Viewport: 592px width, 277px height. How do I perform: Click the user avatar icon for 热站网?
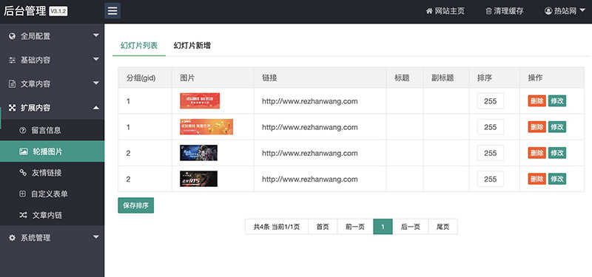548,11
